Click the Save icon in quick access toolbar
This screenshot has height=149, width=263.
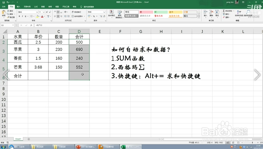[x=4, y=2]
